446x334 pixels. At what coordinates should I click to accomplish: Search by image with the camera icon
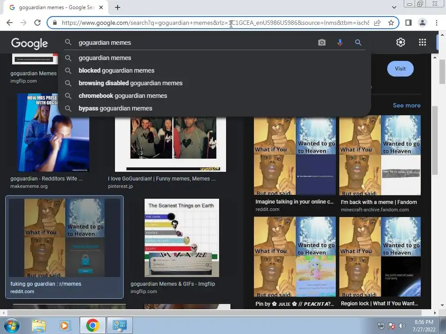[x=322, y=43]
